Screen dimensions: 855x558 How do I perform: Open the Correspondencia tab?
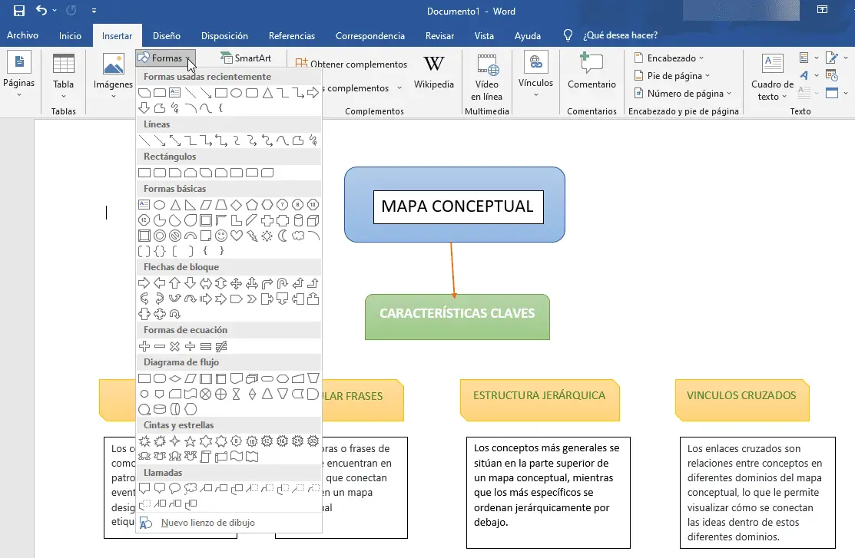[370, 35]
